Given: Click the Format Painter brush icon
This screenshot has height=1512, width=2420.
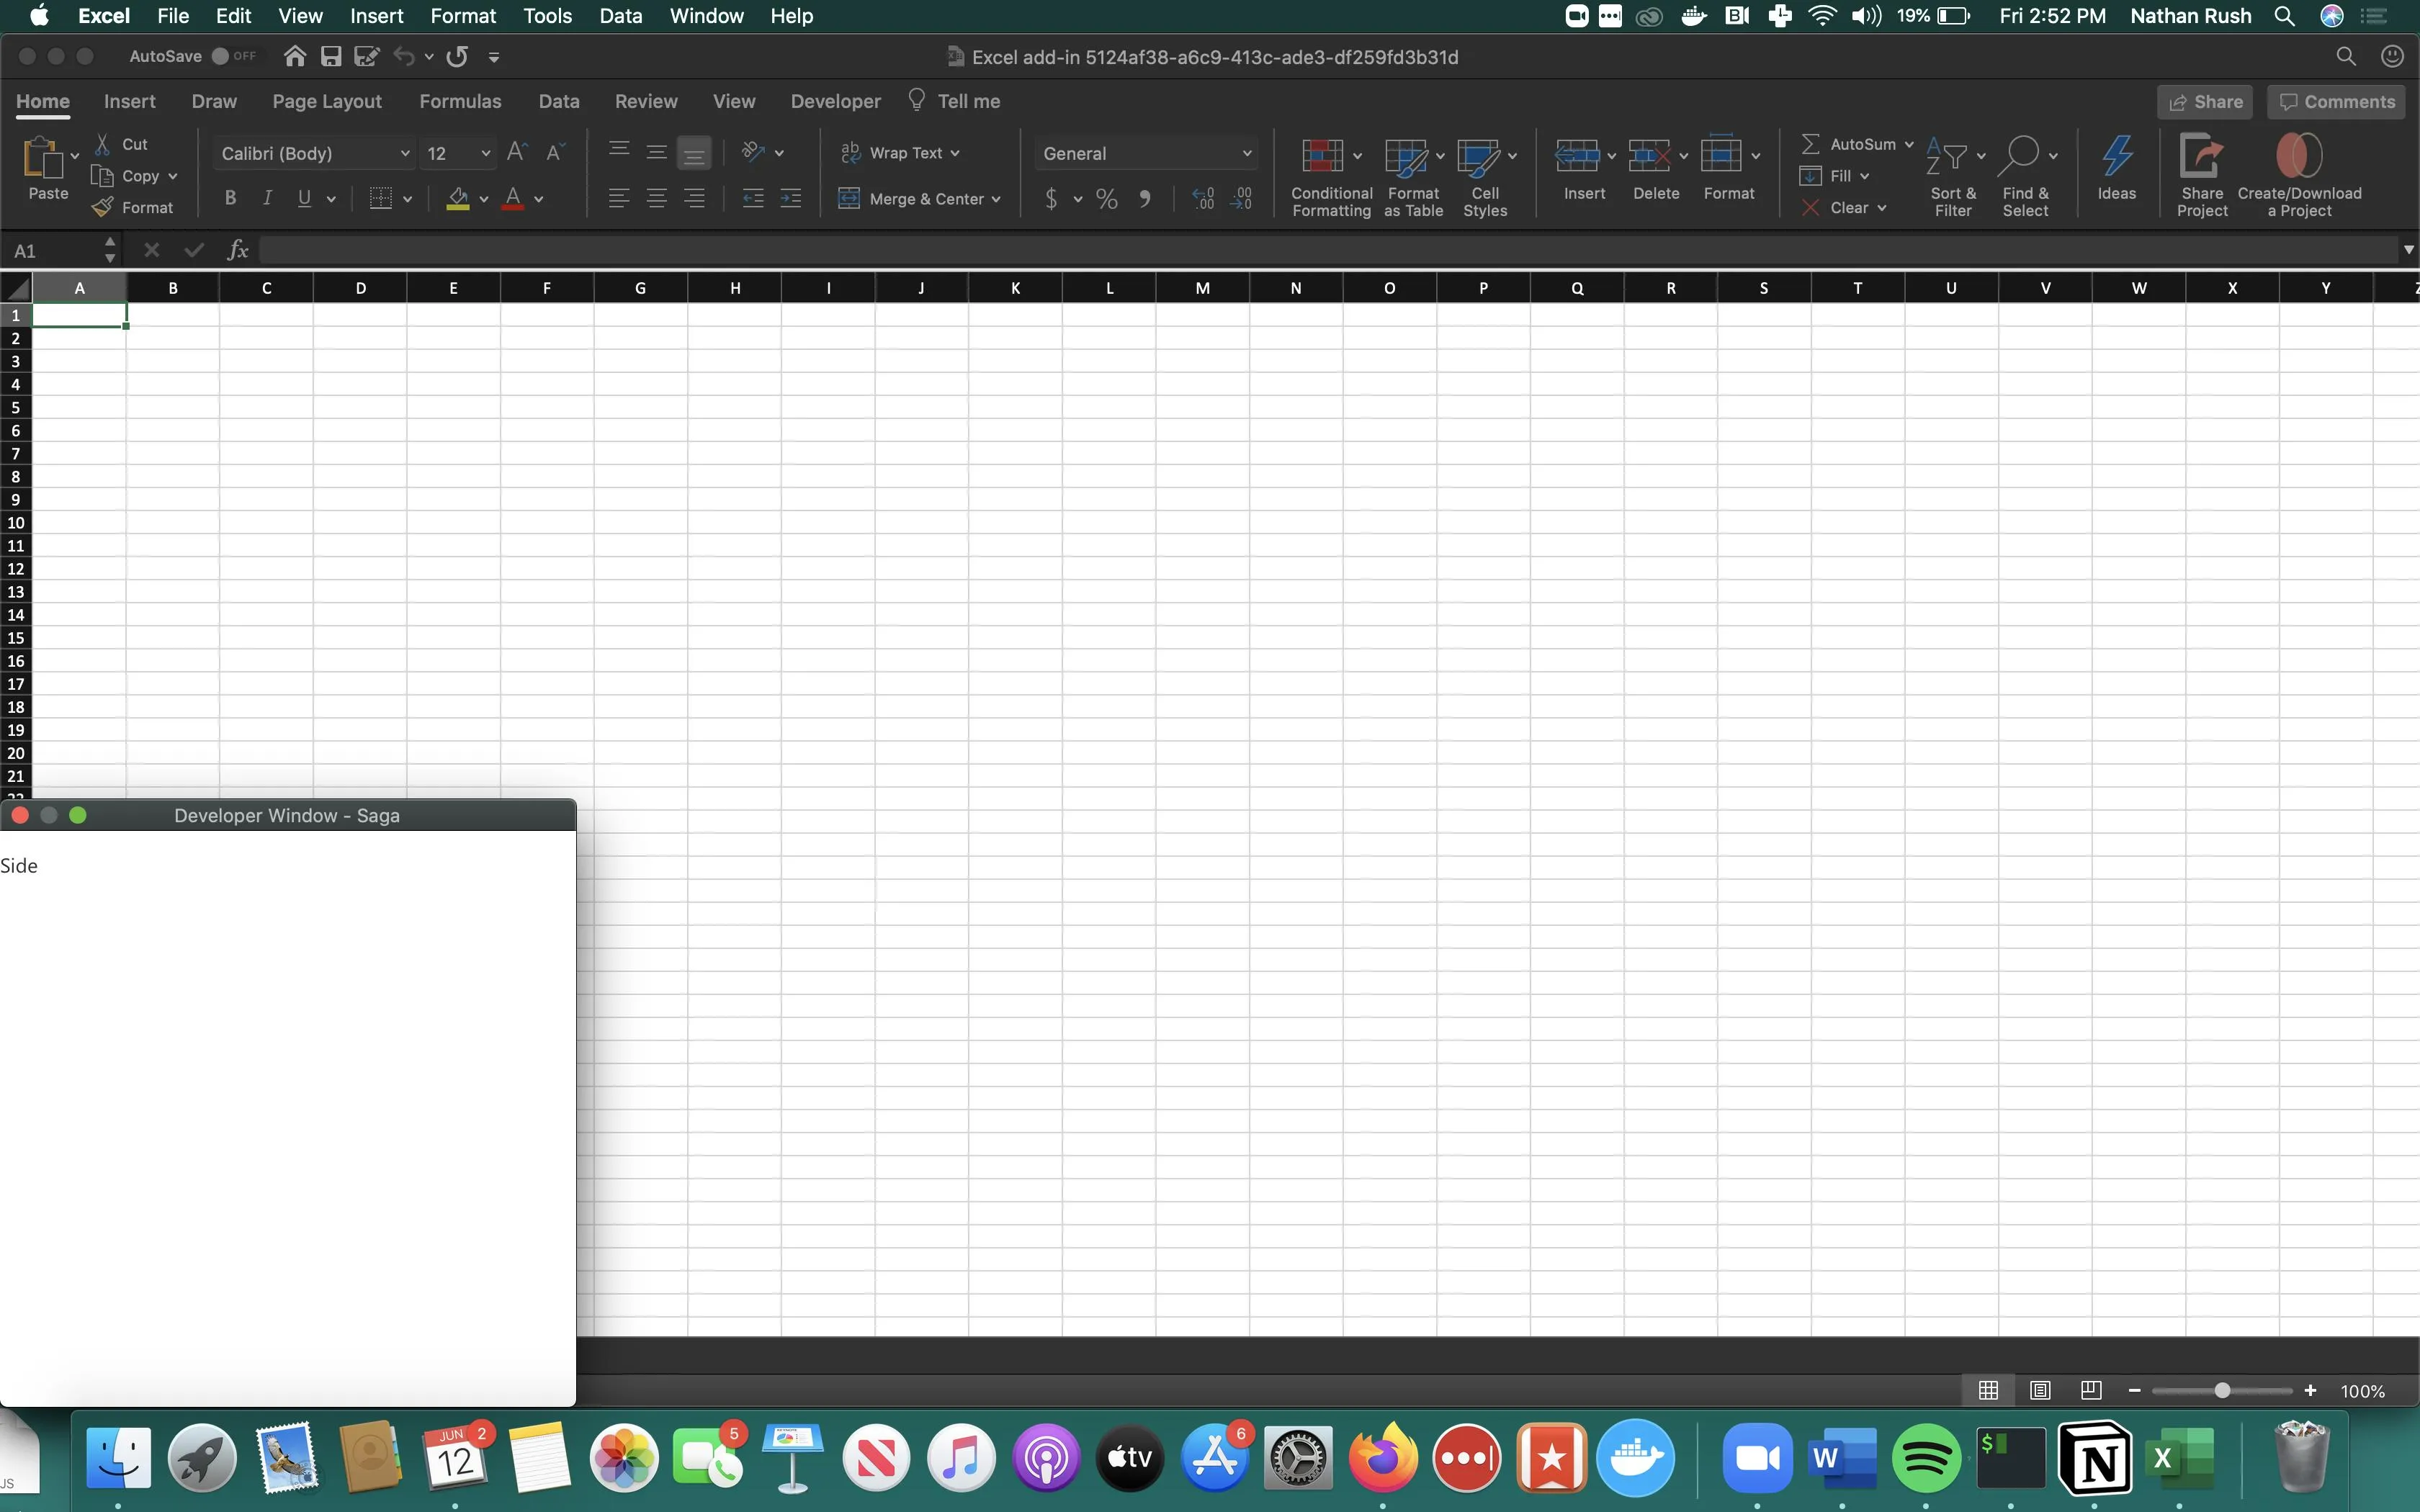Looking at the screenshot, I should coord(102,207).
